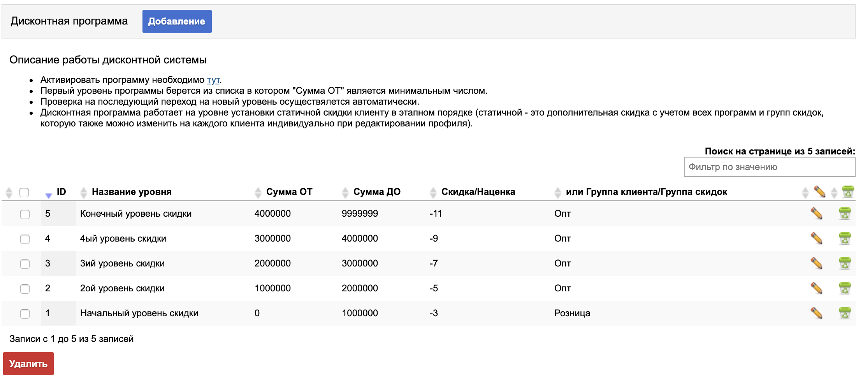Image resolution: width=856 pixels, height=375 pixels.
Task: Open the 'тут' activation link
Action: point(213,80)
